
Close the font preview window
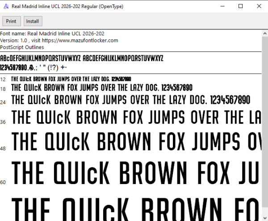coord(259,6)
